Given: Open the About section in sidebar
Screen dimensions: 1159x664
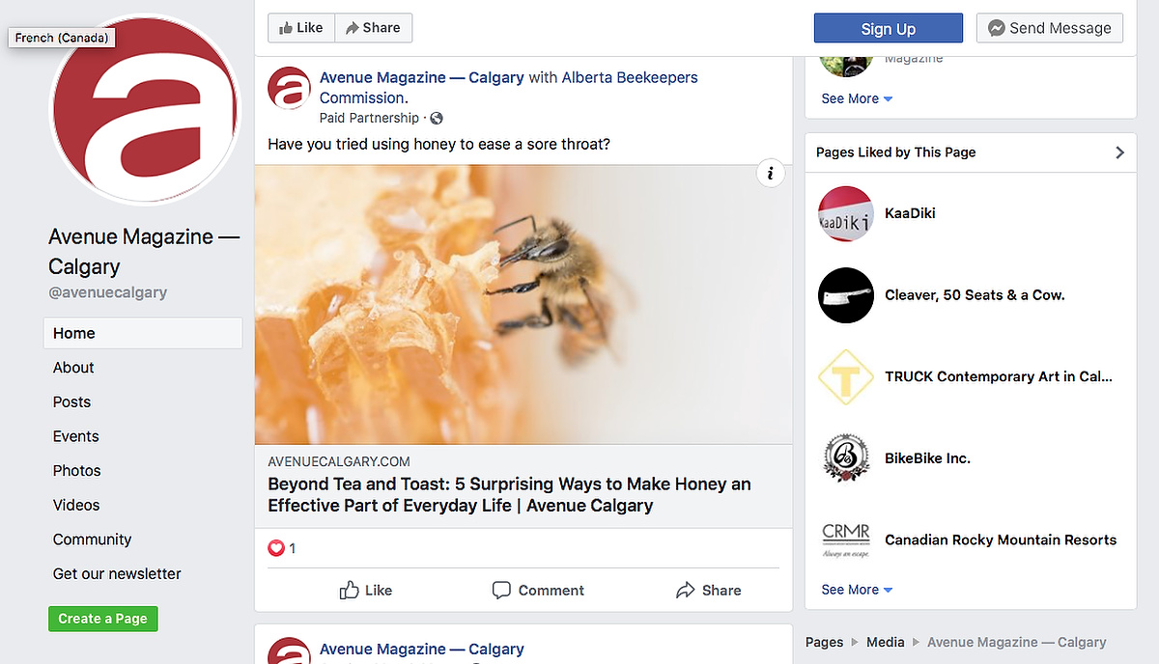Looking at the screenshot, I should pyautogui.click(x=73, y=368).
